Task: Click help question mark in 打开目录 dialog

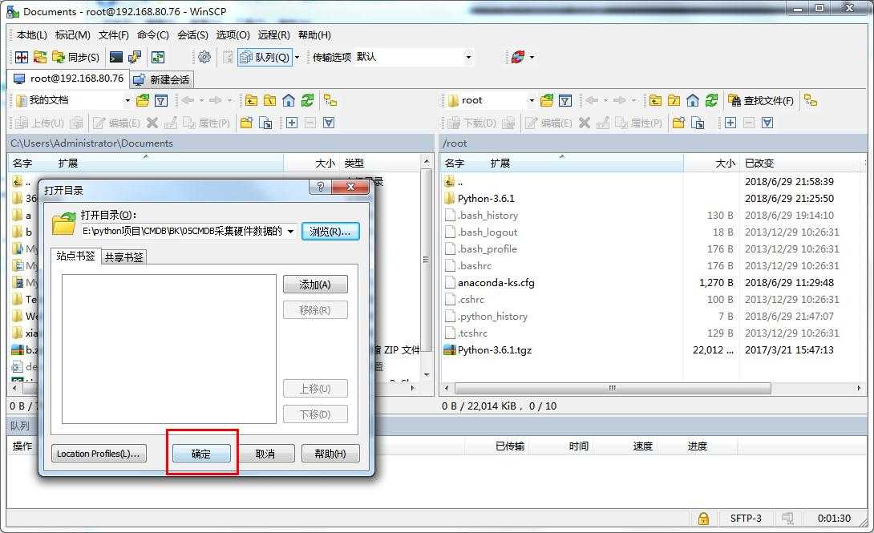Action: [320, 187]
